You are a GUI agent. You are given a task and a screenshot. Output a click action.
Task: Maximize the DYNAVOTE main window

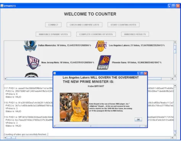[174, 6]
